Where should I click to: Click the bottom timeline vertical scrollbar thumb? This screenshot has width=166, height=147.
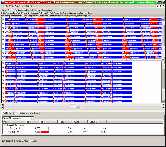(x=163, y=79)
